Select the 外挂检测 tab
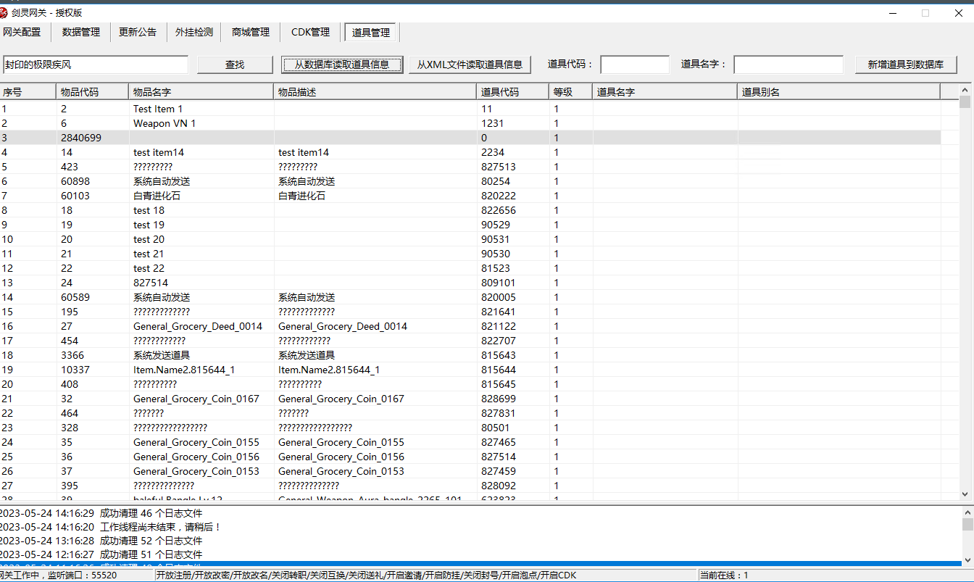Viewport: 974px width, 582px height. tap(193, 32)
